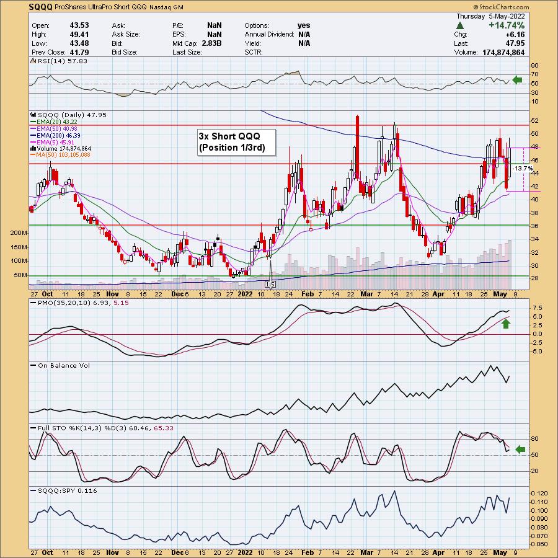Select the Last Size label

[187, 52]
